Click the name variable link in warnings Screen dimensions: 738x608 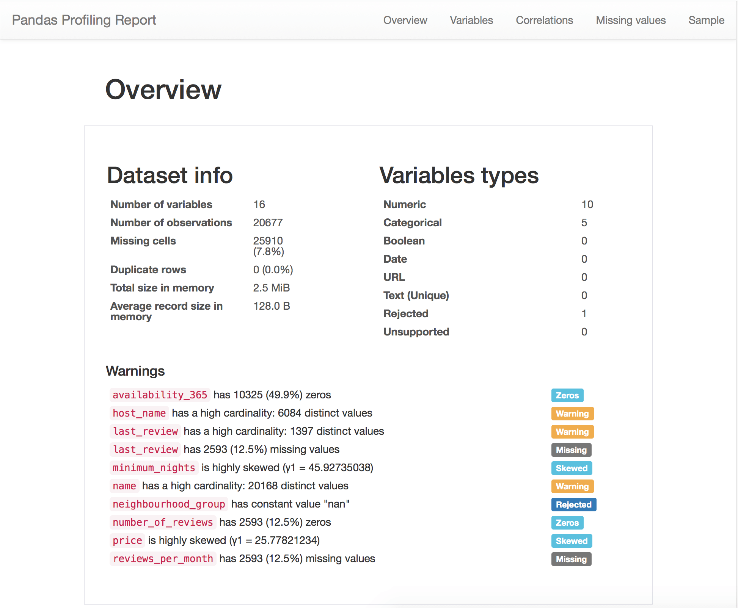coord(124,486)
